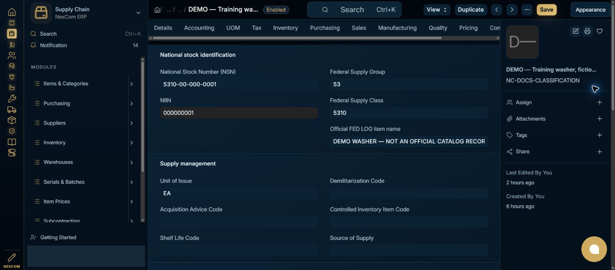Expand Suppliers module chevron
Image resolution: width=615 pixels, height=270 pixels.
[131, 123]
